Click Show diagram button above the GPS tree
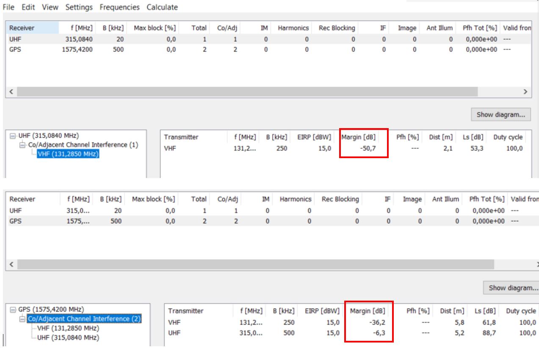This screenshot has height=348, width=539. (x=511, y=288)
